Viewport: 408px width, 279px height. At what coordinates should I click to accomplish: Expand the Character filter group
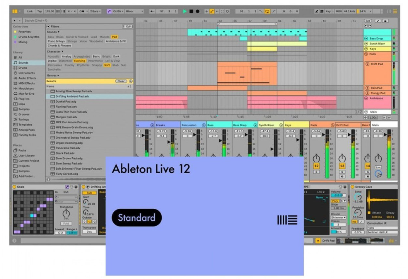tap(55, 51)
